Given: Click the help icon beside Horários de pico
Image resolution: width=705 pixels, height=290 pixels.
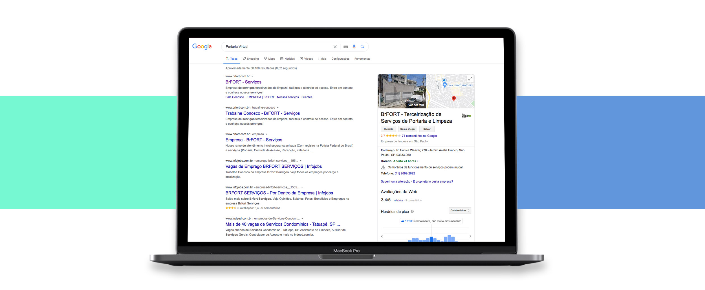Looking at the screenshot, I should (x=412, y=212).
